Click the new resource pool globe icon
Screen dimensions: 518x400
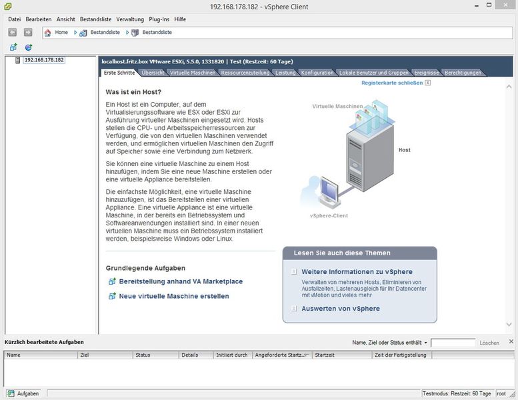pos(29,47)
